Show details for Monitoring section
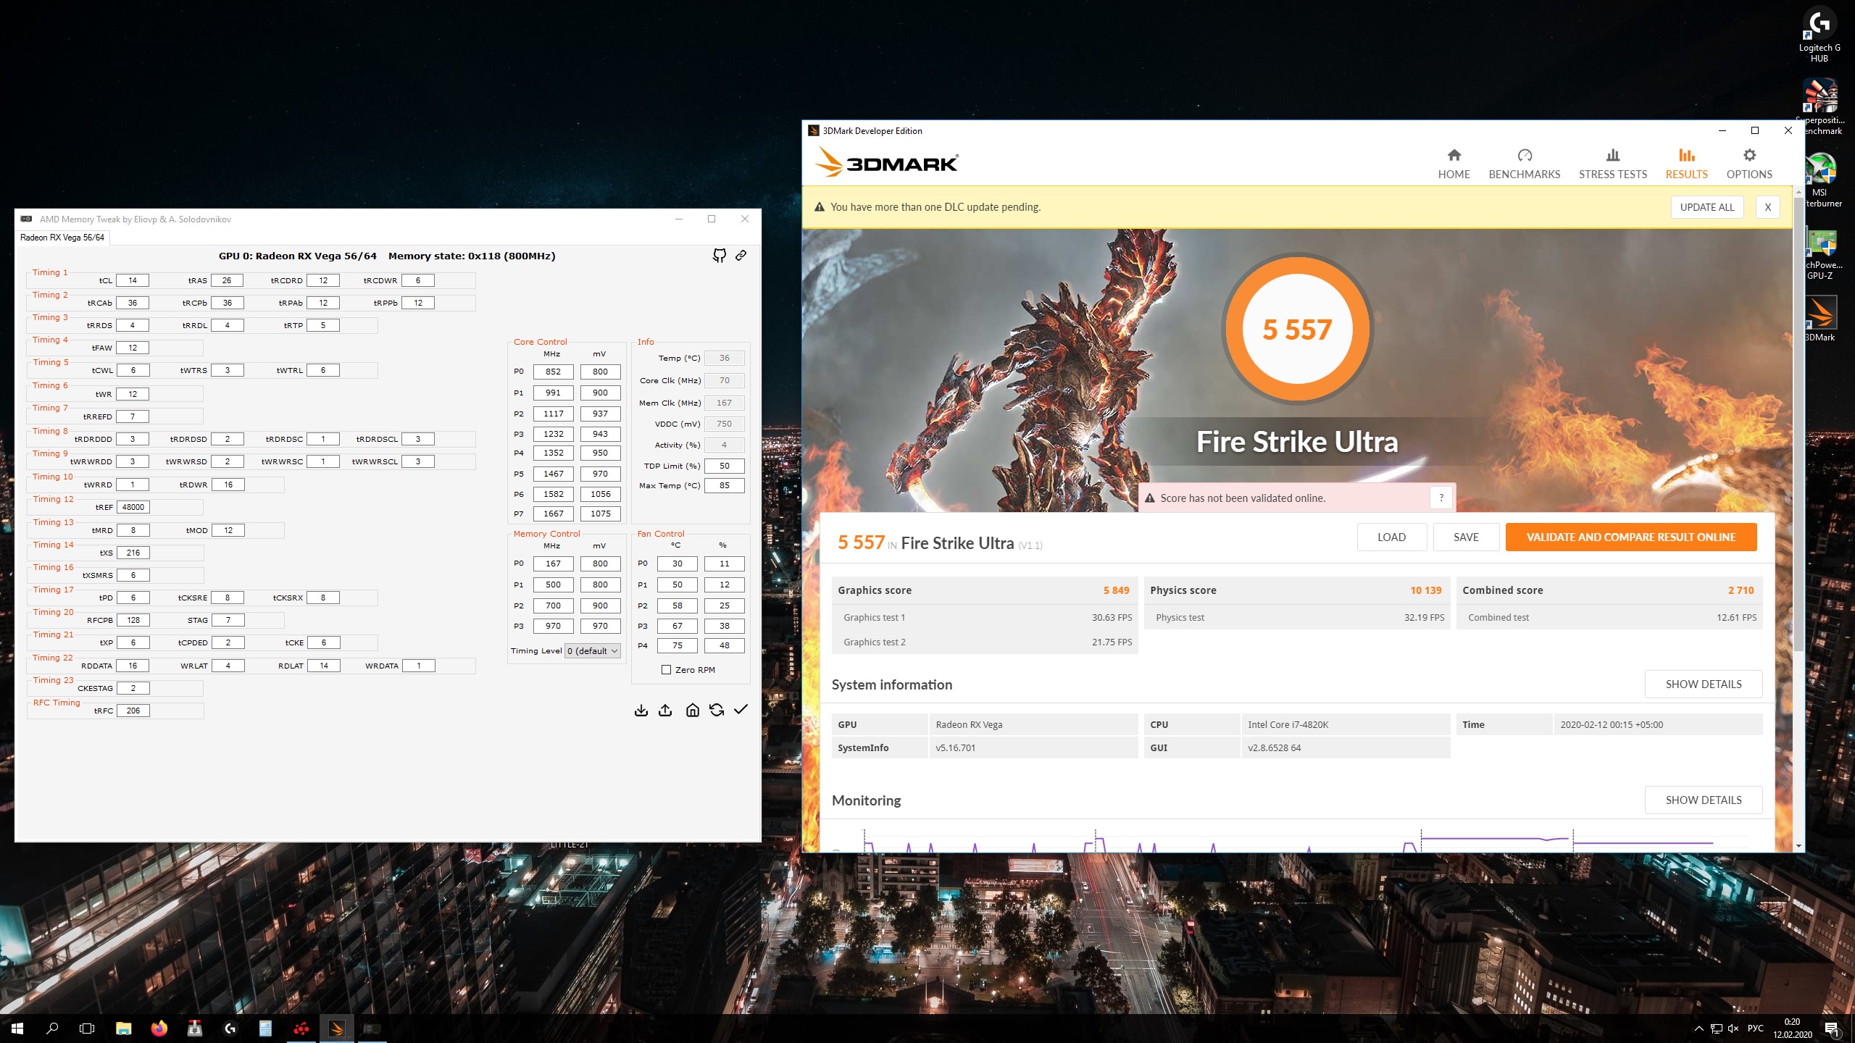The height and width of the screenshot is (1043, 1855). pyautogui.click(x=1703, y=800)
